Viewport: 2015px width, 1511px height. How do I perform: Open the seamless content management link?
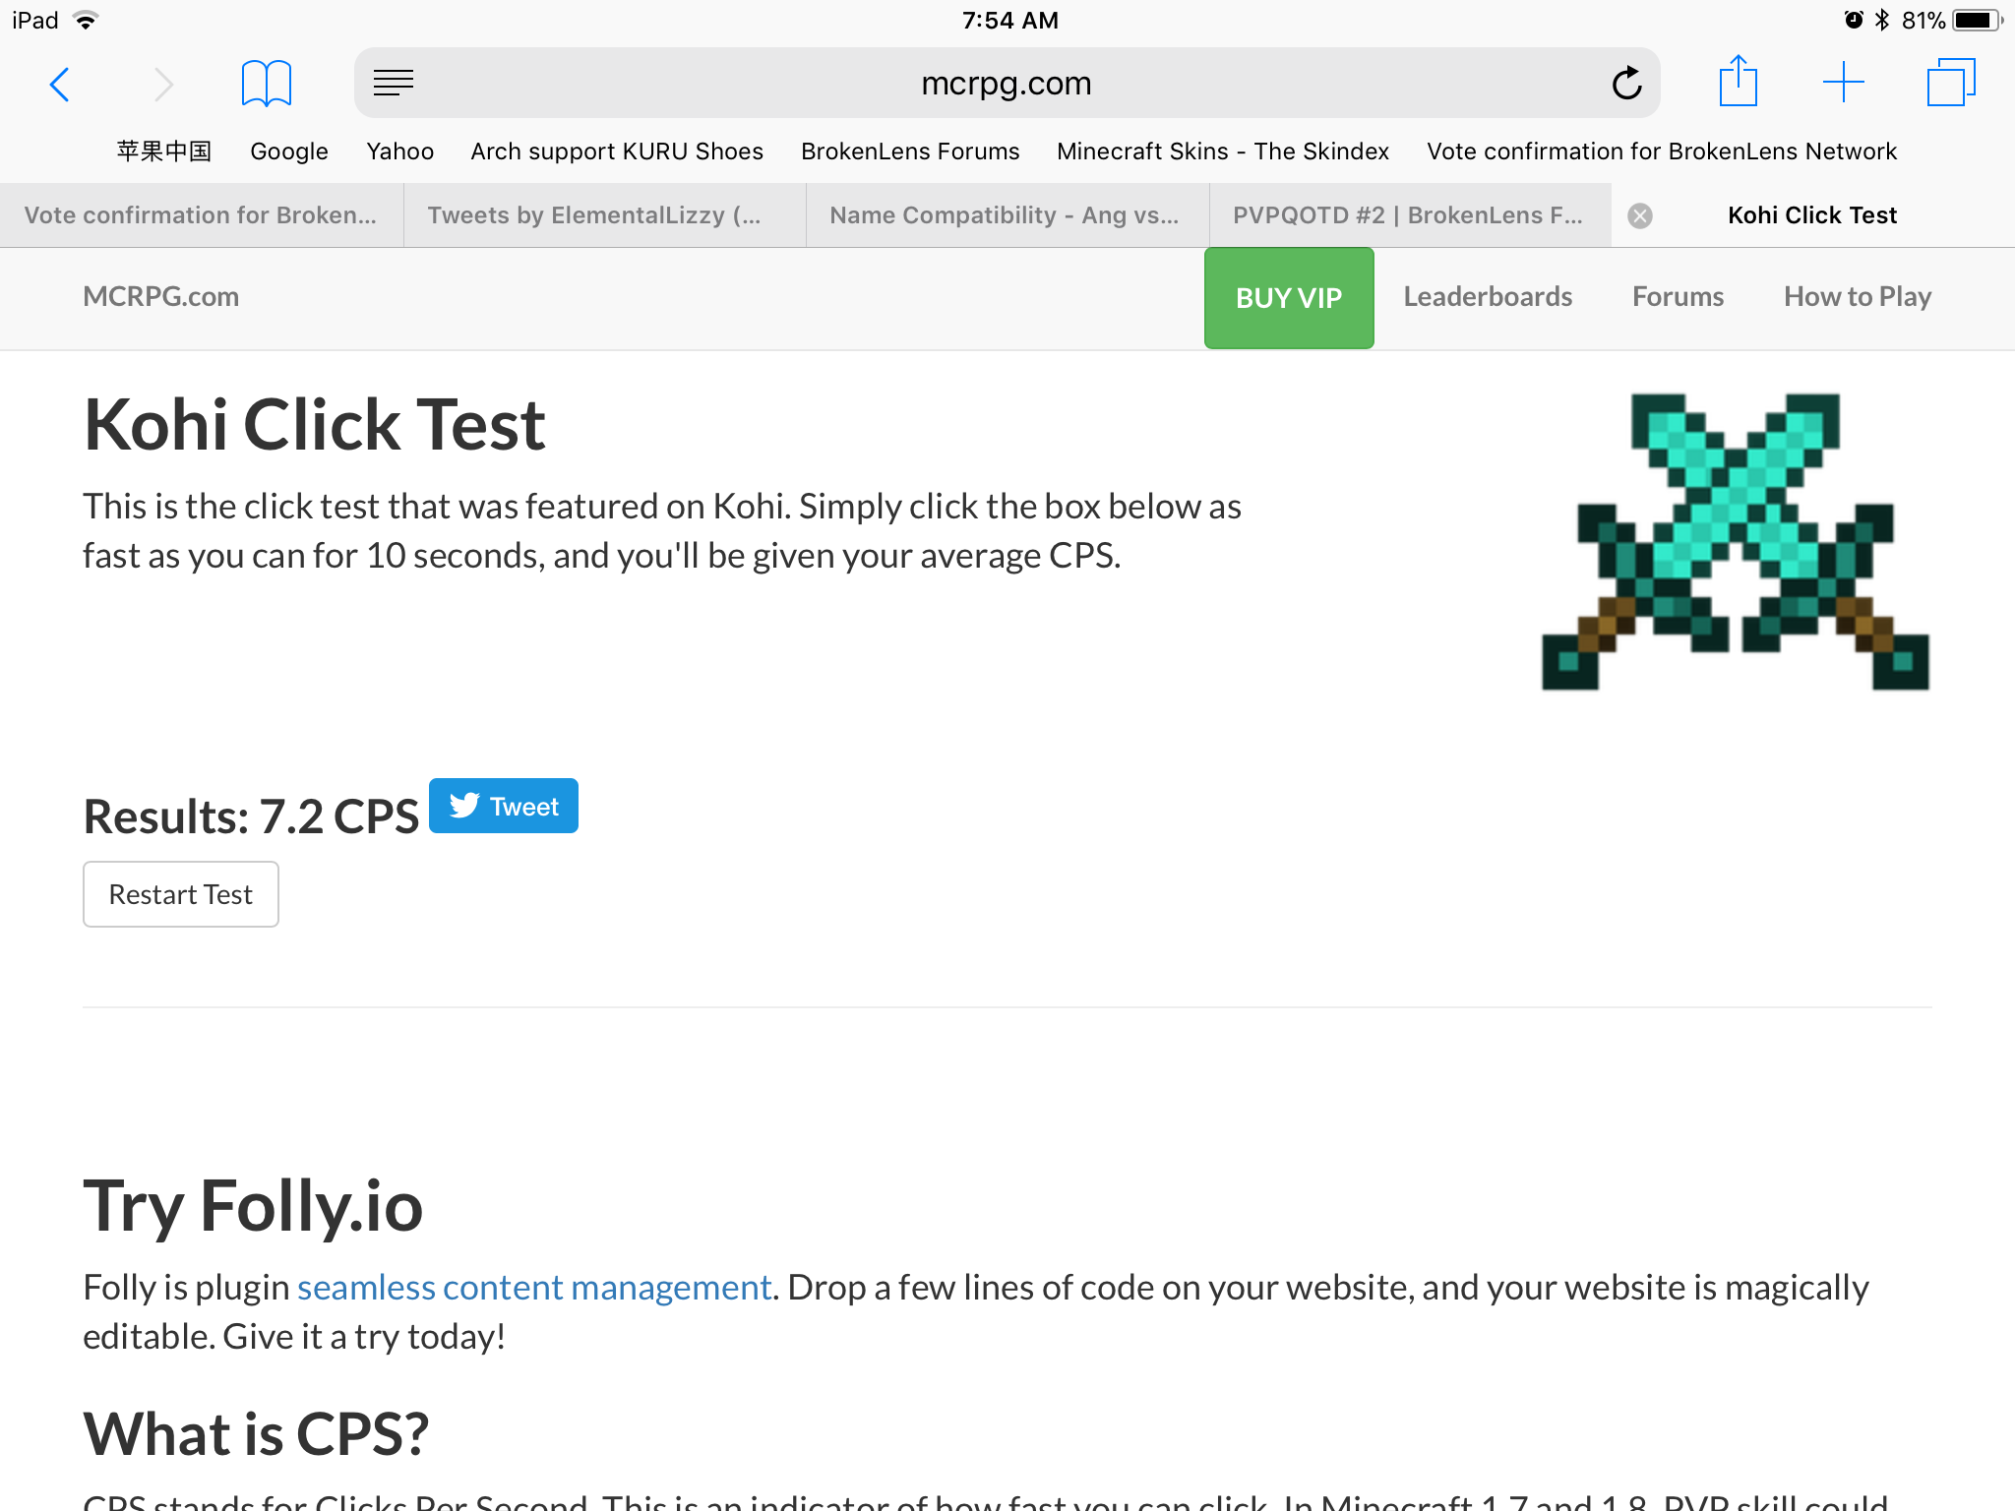(x=534, y=1288)
